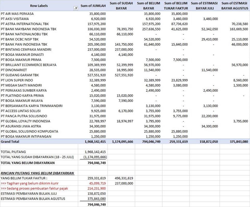Click PT BOGA MAKMUR PRIMA label
The height and width of the screenshot is (207, 250).
pos(21,60)
